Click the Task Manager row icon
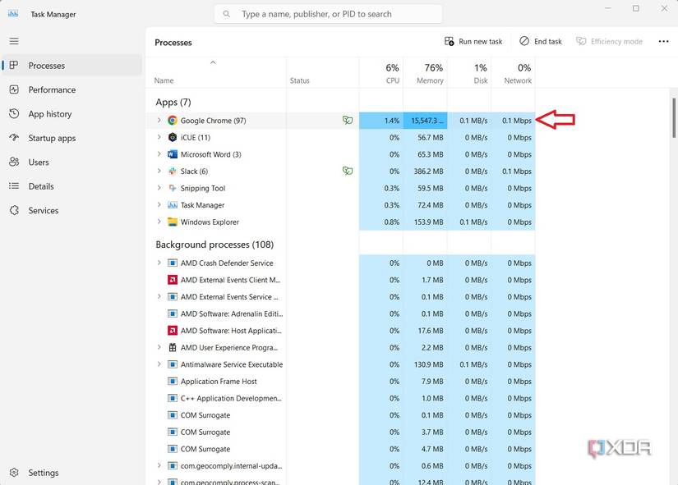The image size is (678, 485). 172,204
